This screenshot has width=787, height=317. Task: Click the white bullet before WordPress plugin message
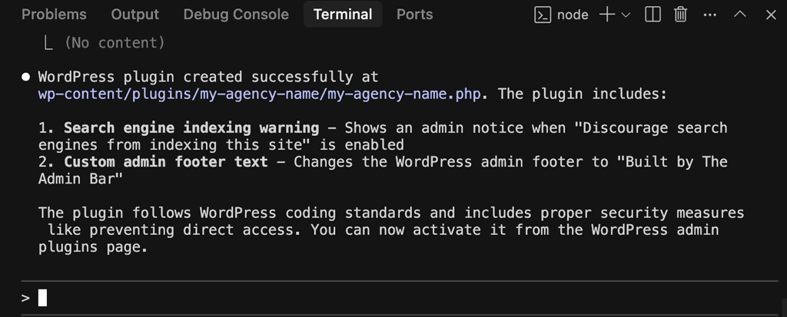25,78
